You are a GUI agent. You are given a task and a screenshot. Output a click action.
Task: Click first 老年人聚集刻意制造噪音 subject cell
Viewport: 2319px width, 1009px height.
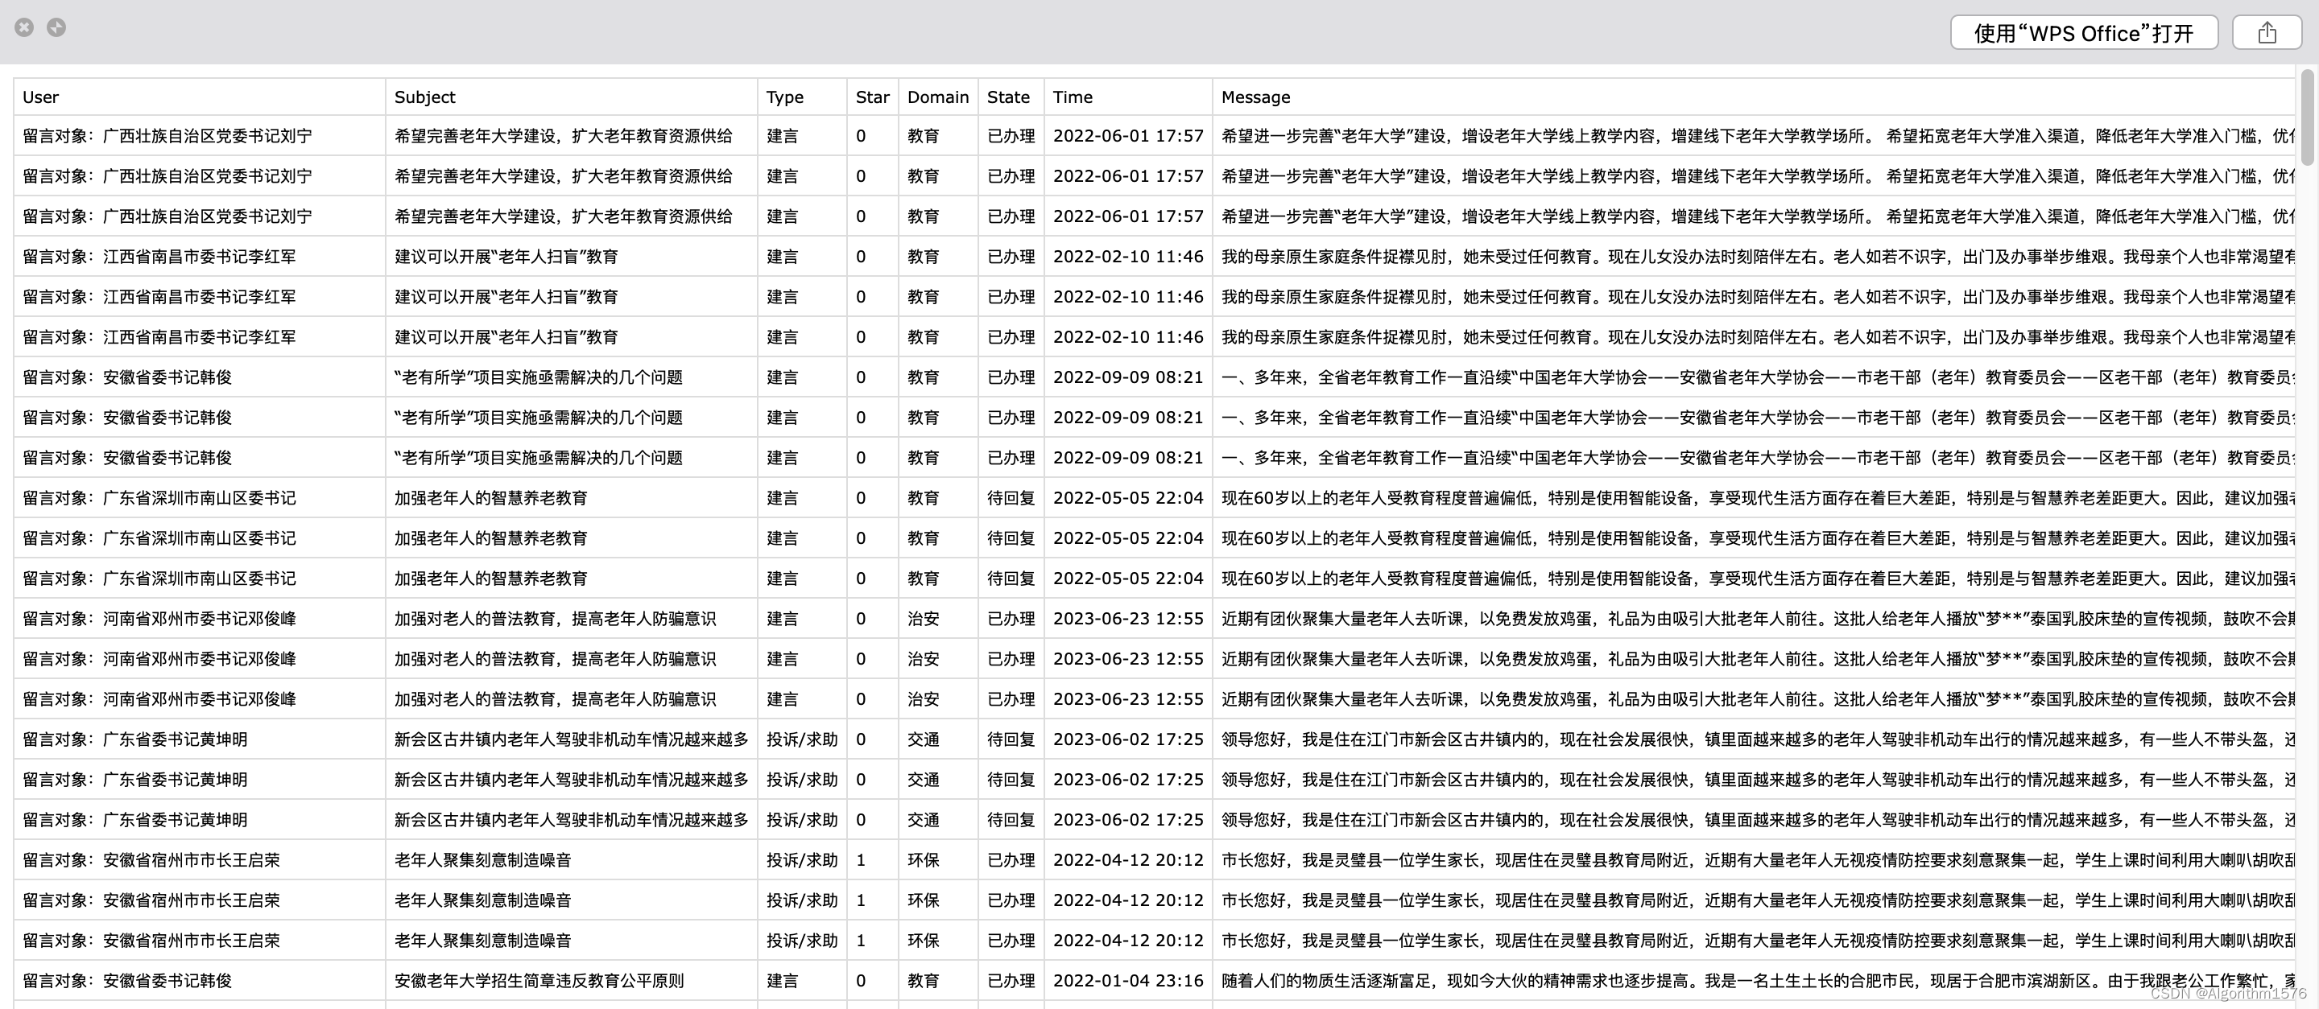pyautogui.click(x=482, y=861)
